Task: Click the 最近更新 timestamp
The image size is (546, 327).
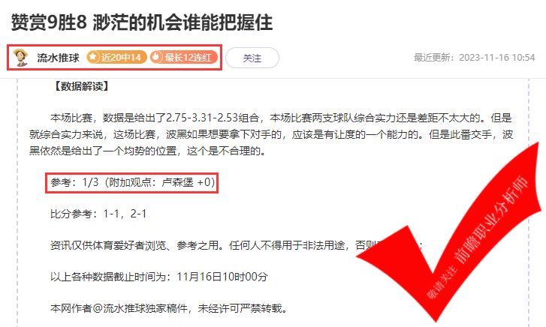Action: click(474, 58)
